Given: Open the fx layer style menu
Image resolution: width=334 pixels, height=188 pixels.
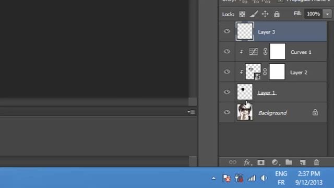Looking at the screenshot, I should [247, 162].
